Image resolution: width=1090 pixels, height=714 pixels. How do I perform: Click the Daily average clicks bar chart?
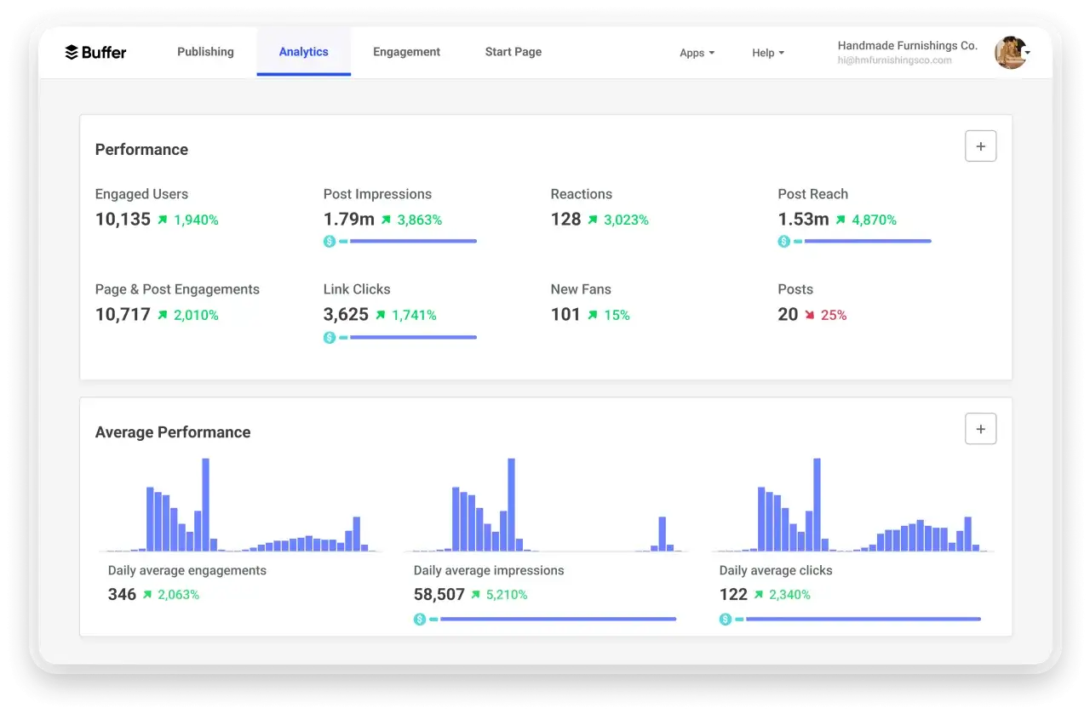pyautogui.click(x=852, y=505)
